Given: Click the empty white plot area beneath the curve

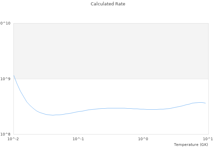Looking at the screenshot, I should [x=111, y=124].
